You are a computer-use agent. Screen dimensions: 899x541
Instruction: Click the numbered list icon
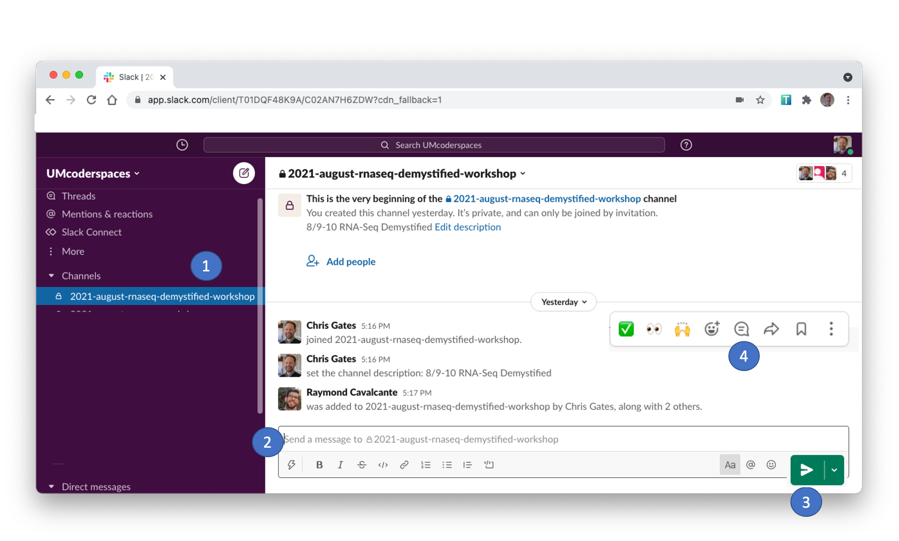click(x=425, y=464)
